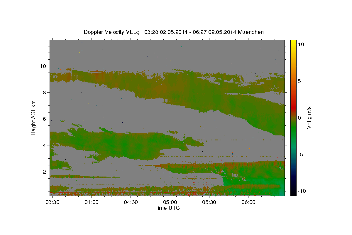
Task: Click the colorbar value label 10
Action: (301, 44)
